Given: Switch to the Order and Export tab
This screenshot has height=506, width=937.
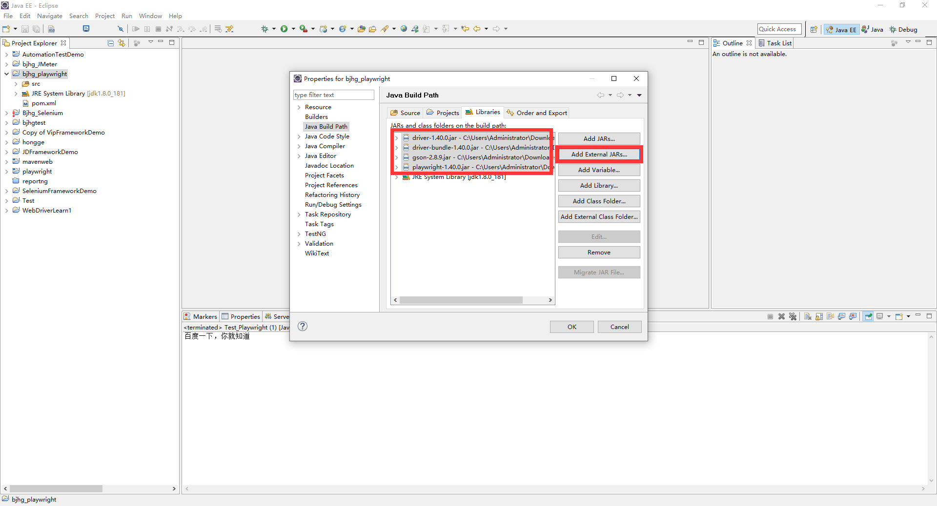Looking at the screenshot, I should (537, 113).
